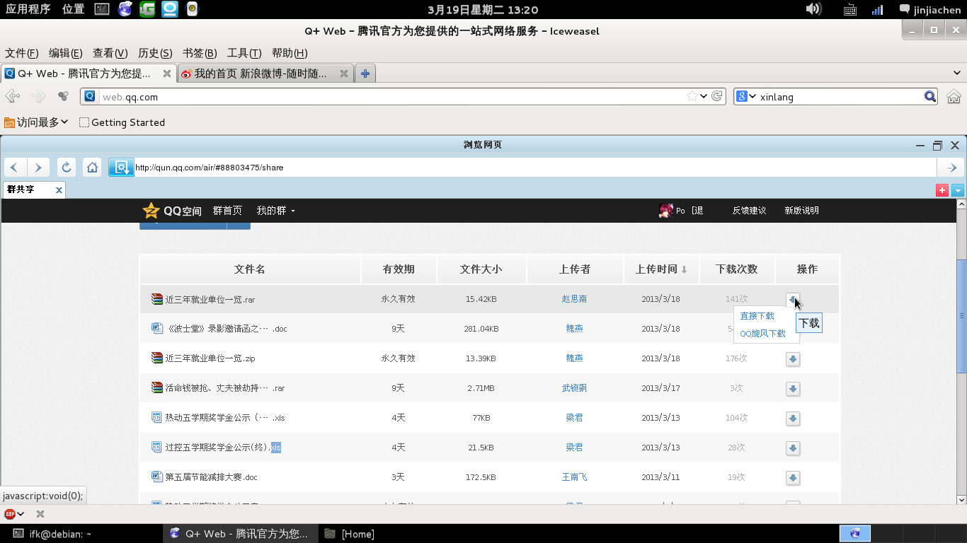The height and width of the screenshot is (543, 967).
Task: Choose 直接下载 from the download popup
Action: [x=757, y=316]
